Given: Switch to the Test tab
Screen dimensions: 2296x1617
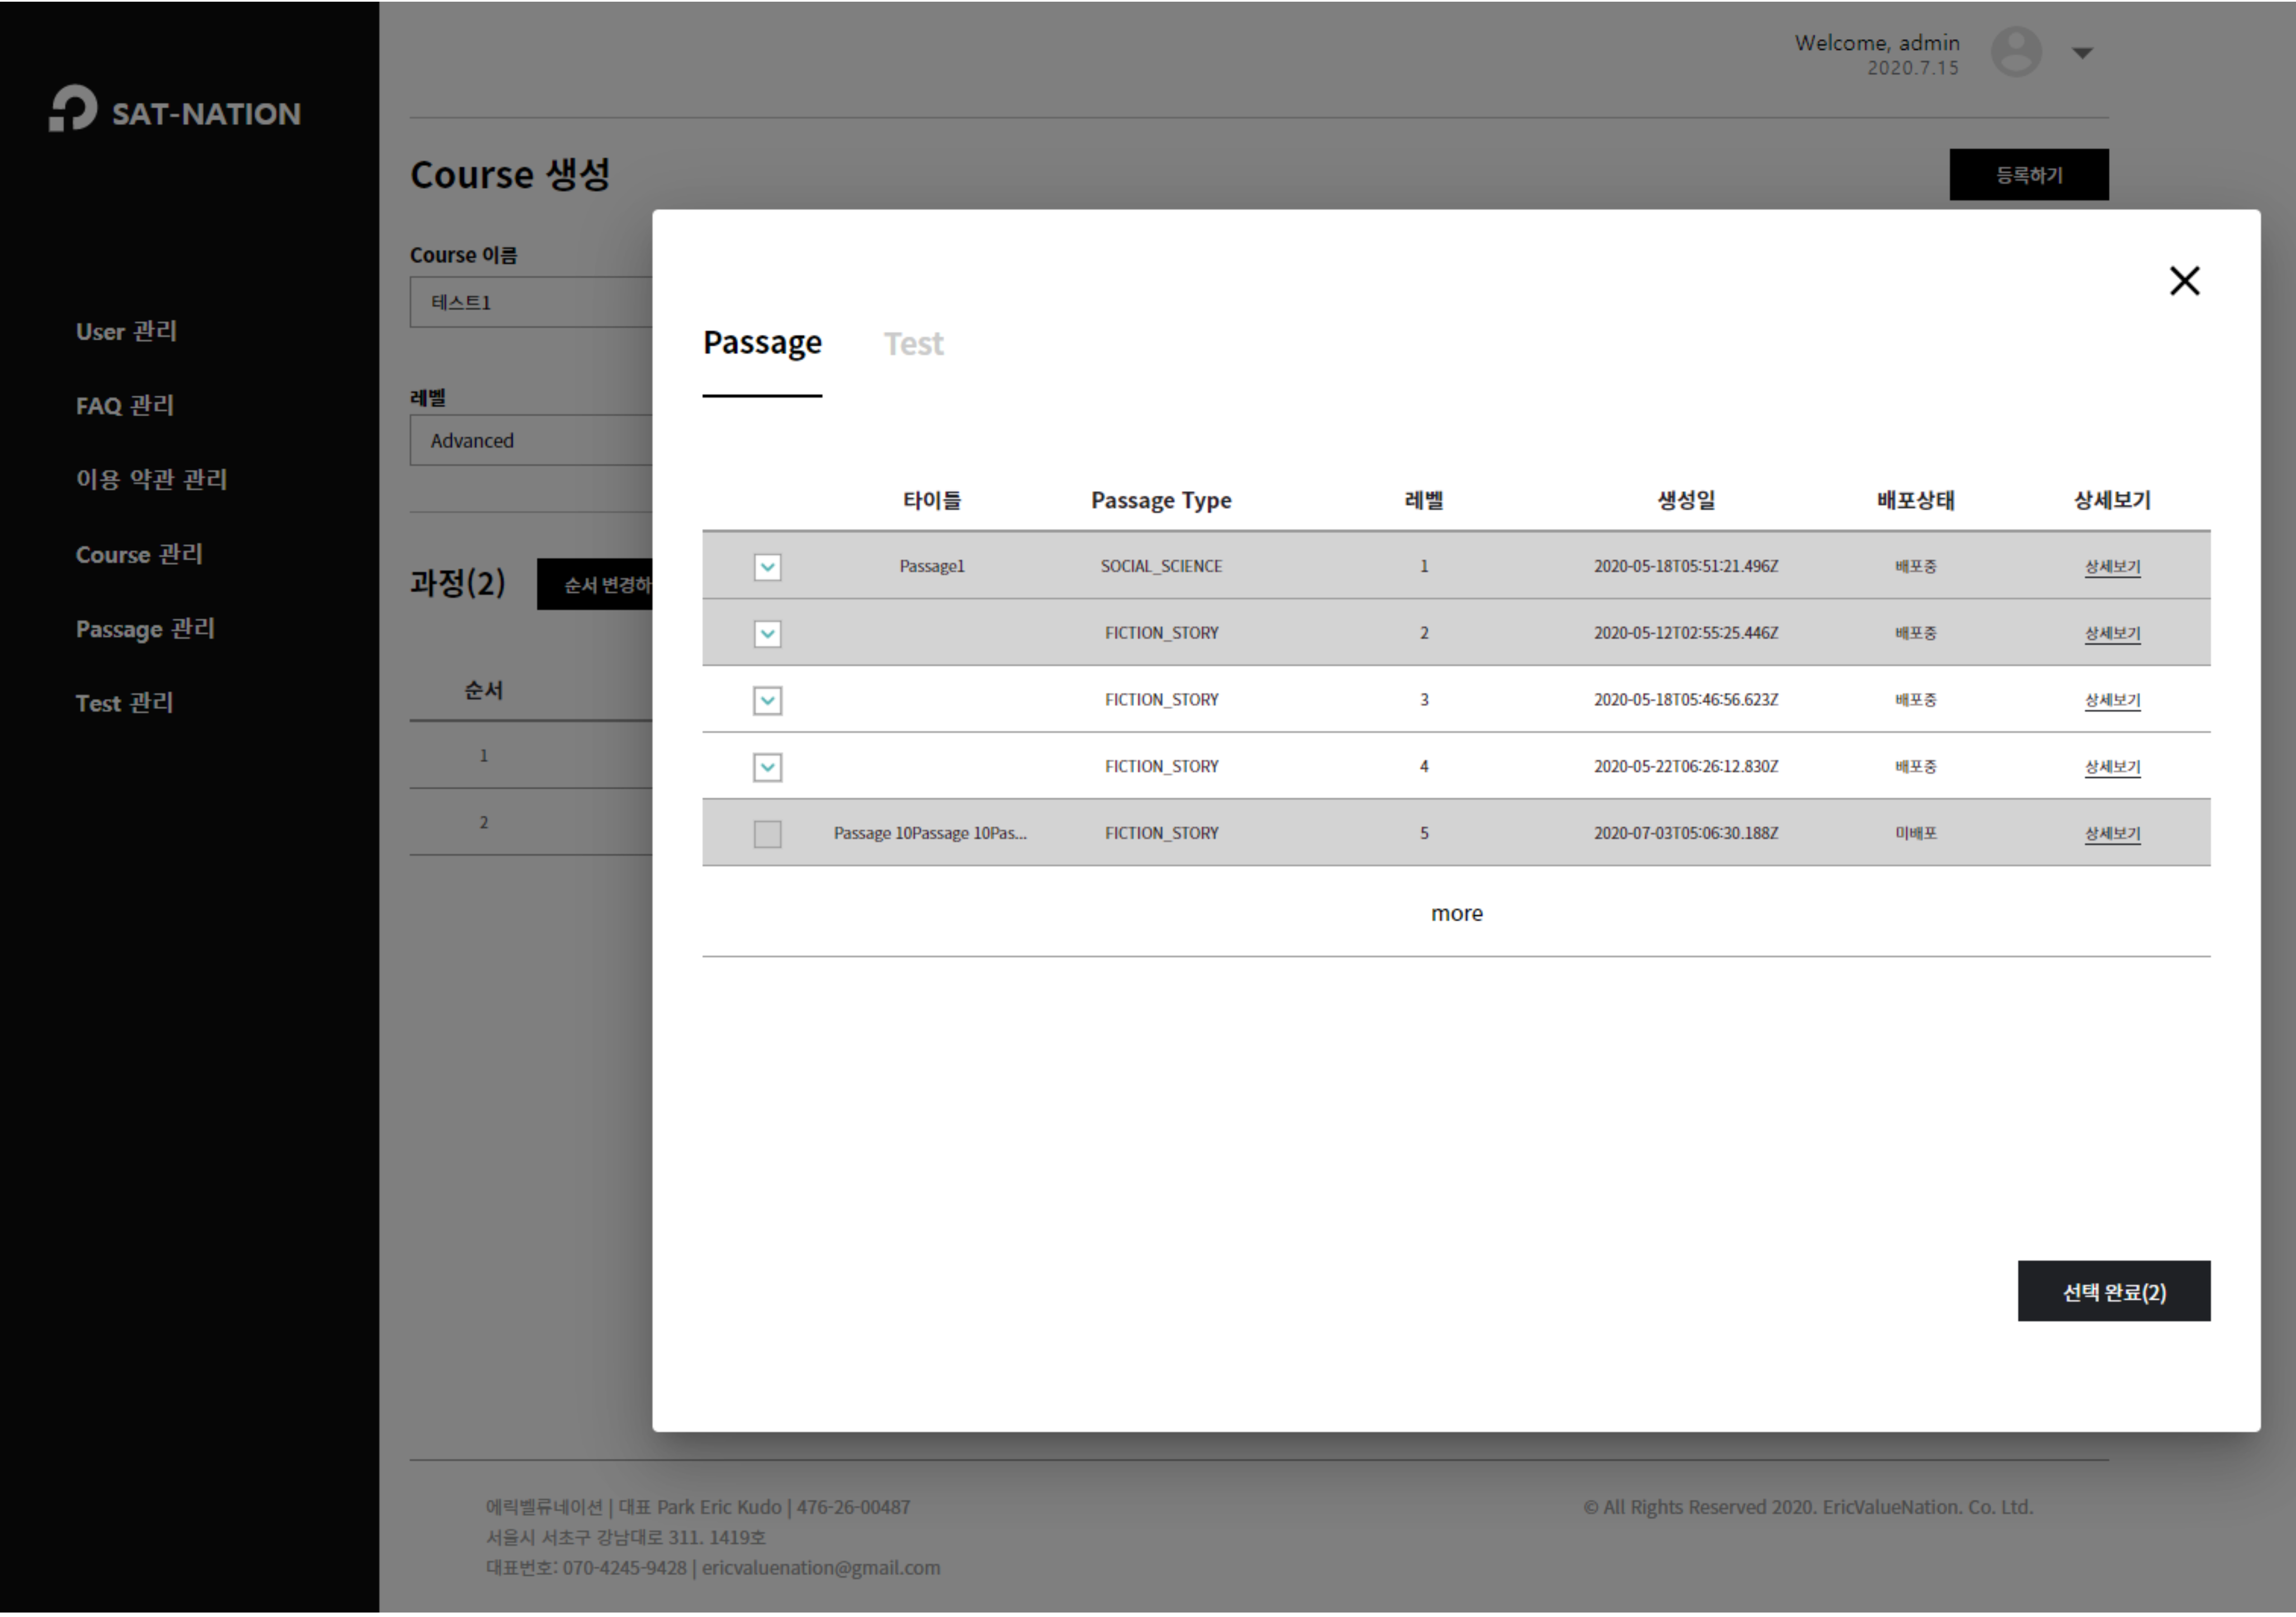Looking at the screenshot, I should click(x=913, y=344).
